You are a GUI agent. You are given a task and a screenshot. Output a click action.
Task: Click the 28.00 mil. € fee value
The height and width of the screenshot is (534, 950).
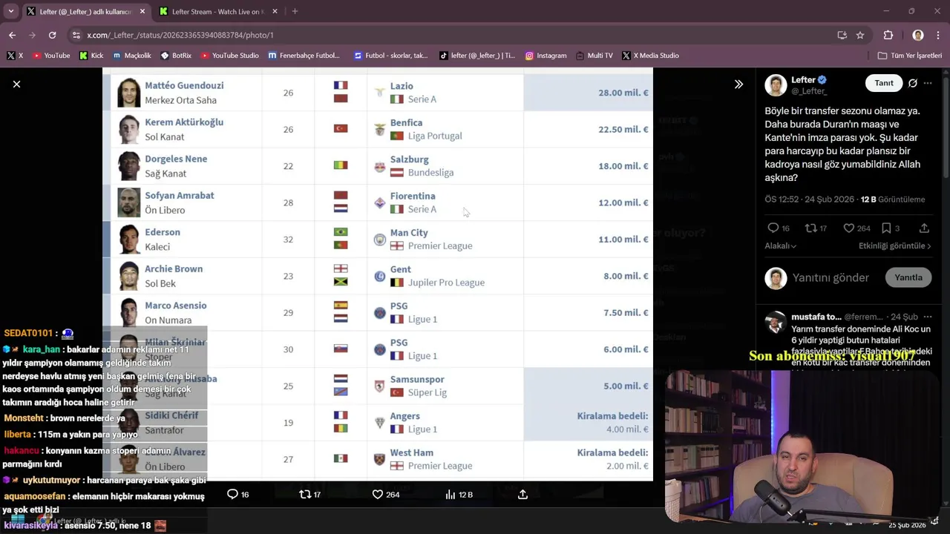(623, 93)
